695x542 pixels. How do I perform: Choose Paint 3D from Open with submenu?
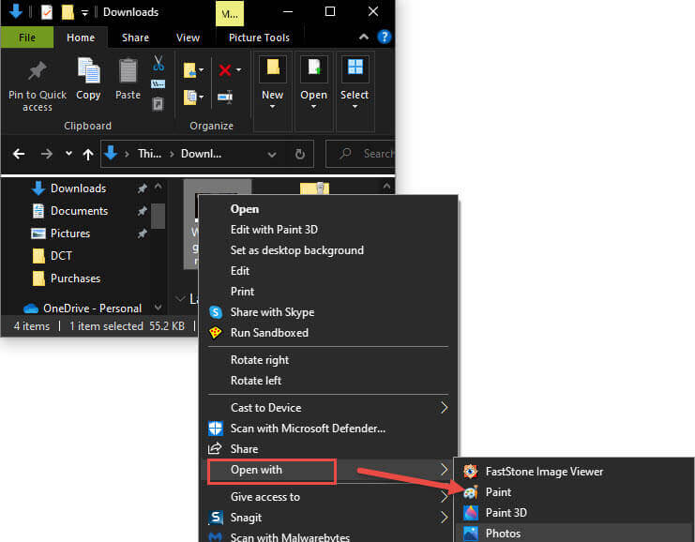tap(574, 513)
